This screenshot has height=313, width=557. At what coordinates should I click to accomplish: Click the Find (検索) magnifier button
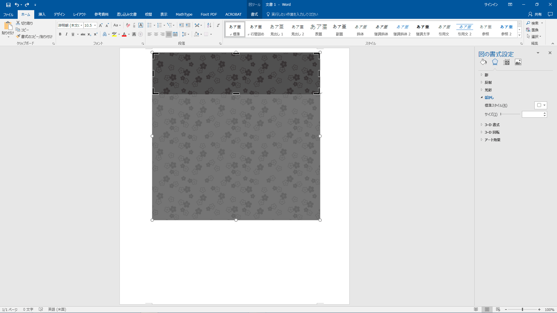pos(533,23)
